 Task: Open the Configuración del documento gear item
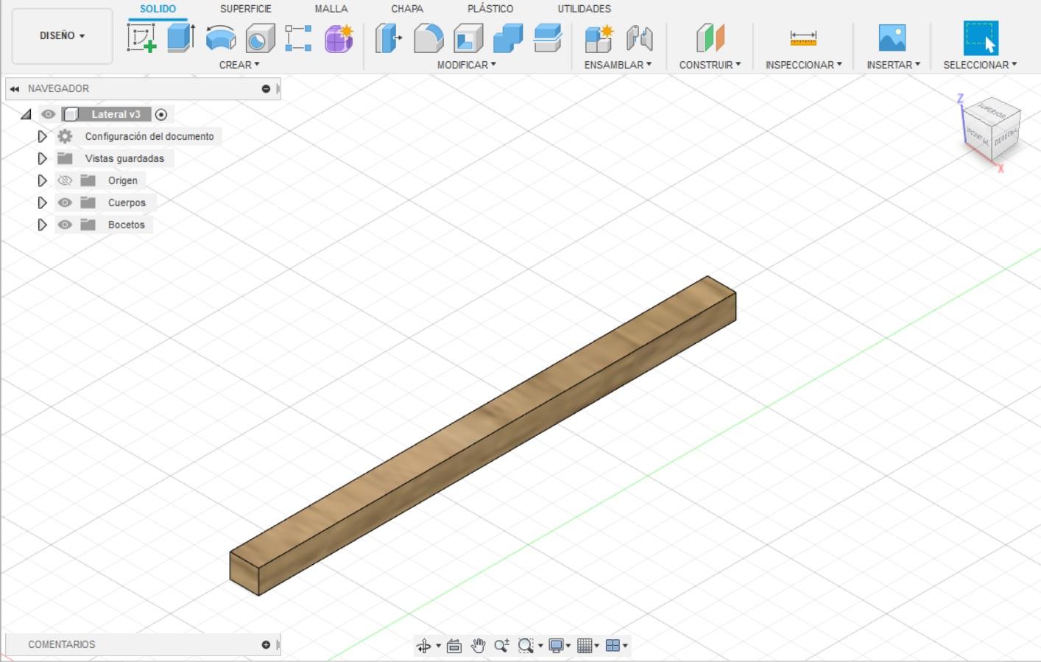[65, 136]
